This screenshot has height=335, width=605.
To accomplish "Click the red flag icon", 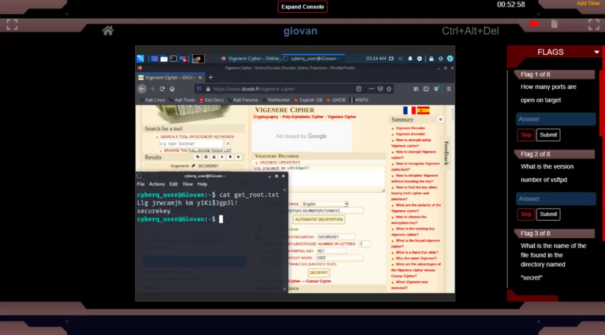I will click(x=534, y=24).
